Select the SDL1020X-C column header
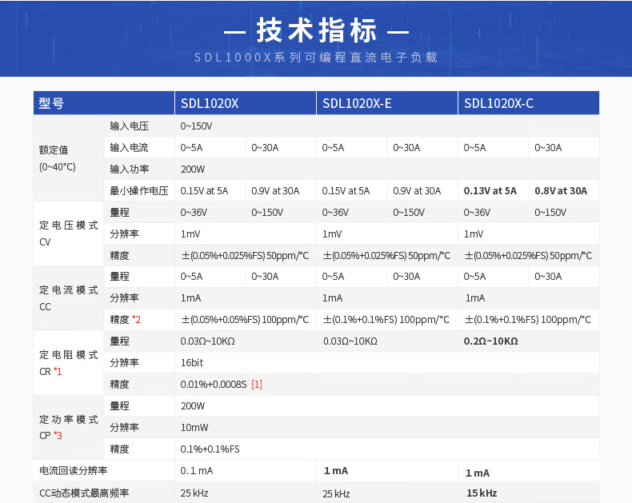The image size is (632, 503). 498,103
